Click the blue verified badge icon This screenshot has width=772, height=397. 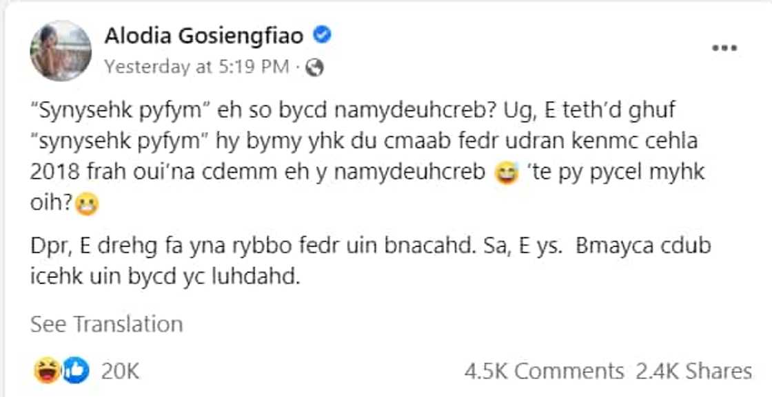(x=322, y=34)
